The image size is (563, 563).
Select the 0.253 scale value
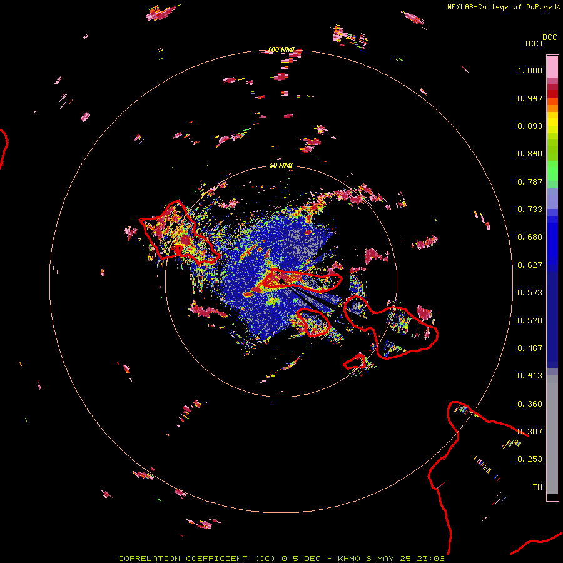(x=530, y=459)
